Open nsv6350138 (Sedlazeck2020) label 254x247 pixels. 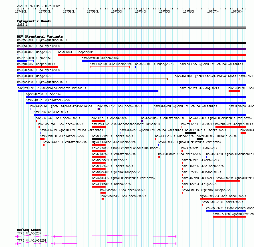tap(62, 136)
